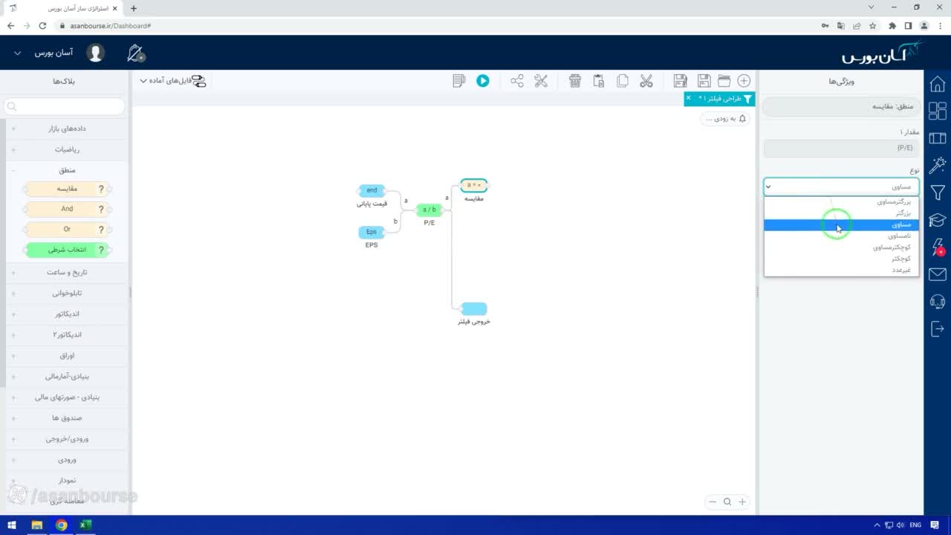Screen dimensions: 951x535
Task: Zoom in canvas with plus button
Action: pyautogui.click(x=741, y=502)
